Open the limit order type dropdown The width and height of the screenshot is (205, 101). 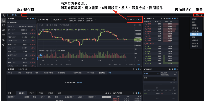[151, 74]
